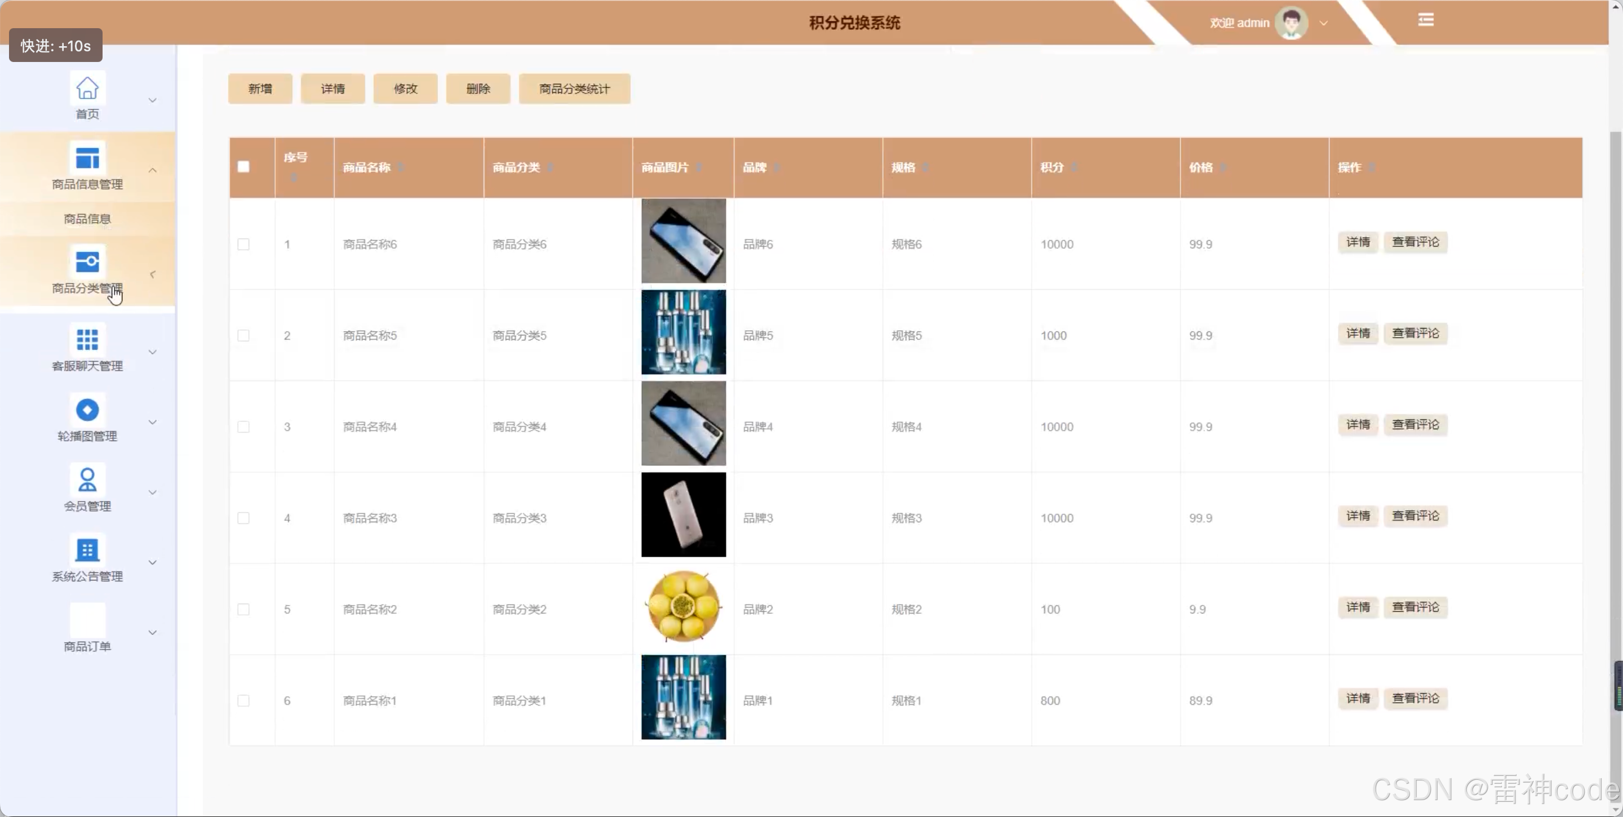Collapse the 商品信息管理 chevron
The height and width of the screenshot is (817, 1623).
pos(153,170)
